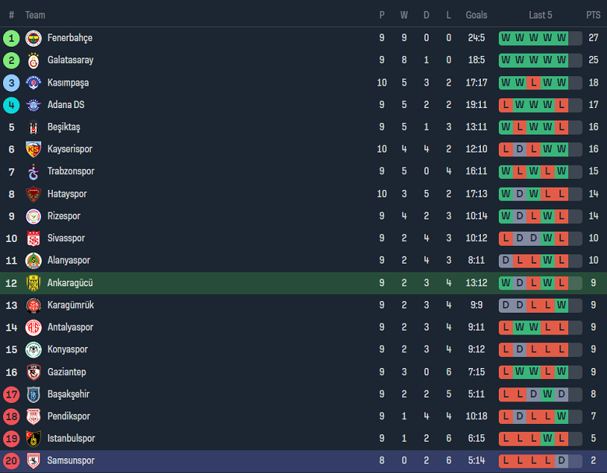Click the Galatasaray club logo

point(33,60)
